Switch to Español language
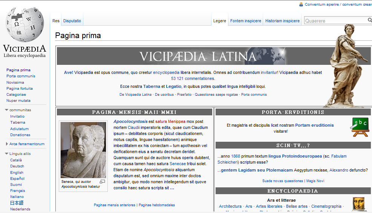Viewport: 372px width, 213px height. point(17,179)
